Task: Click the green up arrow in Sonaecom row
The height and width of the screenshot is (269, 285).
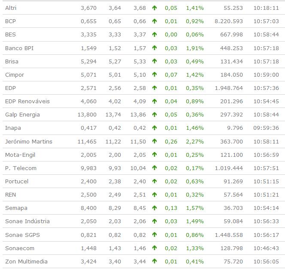Action: pyautogui.click(x=155, y=248)
